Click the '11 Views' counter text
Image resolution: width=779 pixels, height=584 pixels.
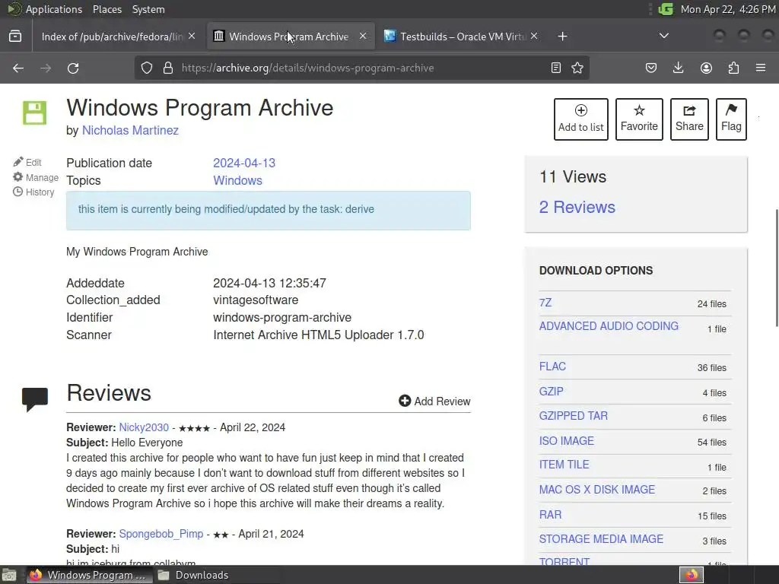click(573, 176)
